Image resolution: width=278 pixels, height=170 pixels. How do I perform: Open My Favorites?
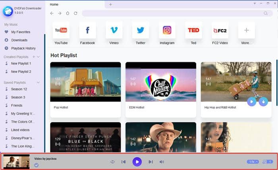(x=21, y=32)
